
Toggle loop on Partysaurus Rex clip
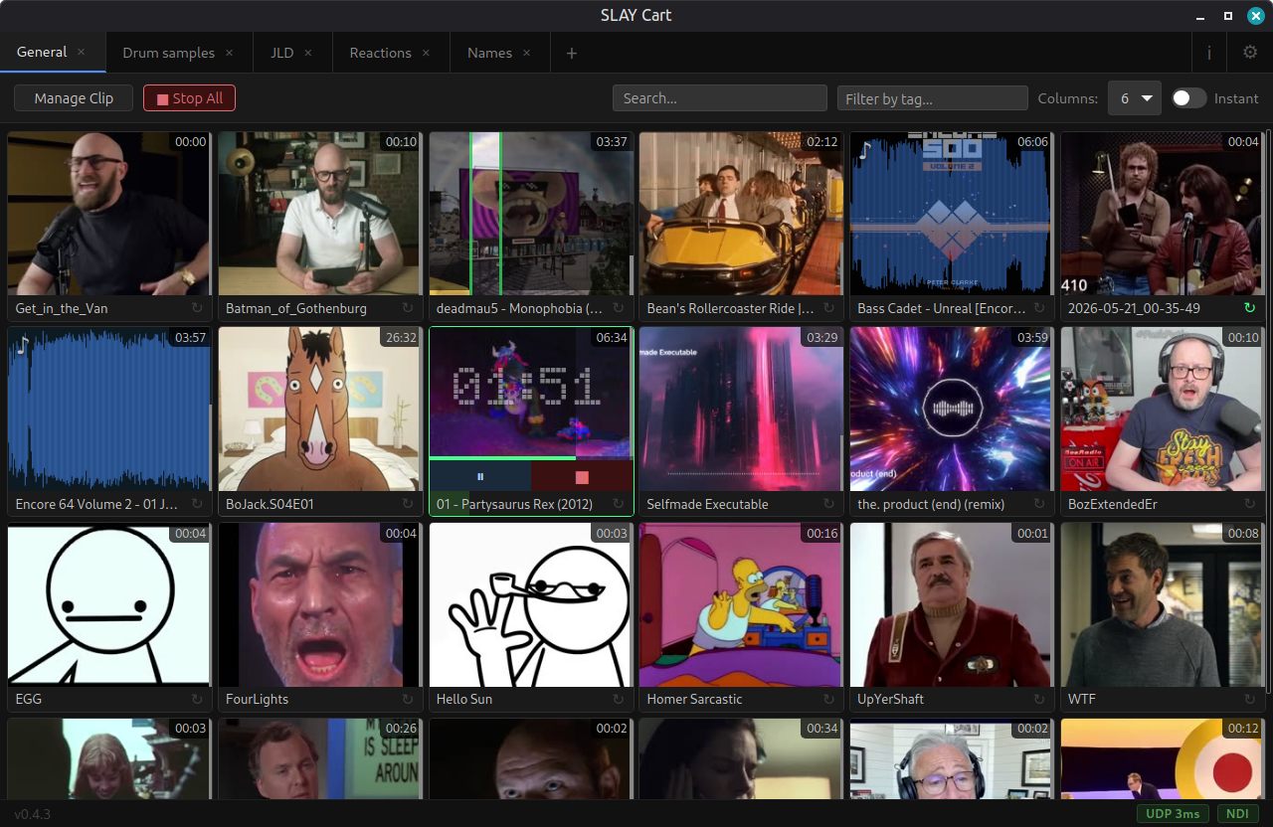(x=619, y=504)
